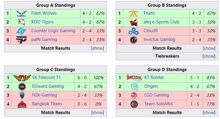Show Group D Match Results

pos(209,113)
